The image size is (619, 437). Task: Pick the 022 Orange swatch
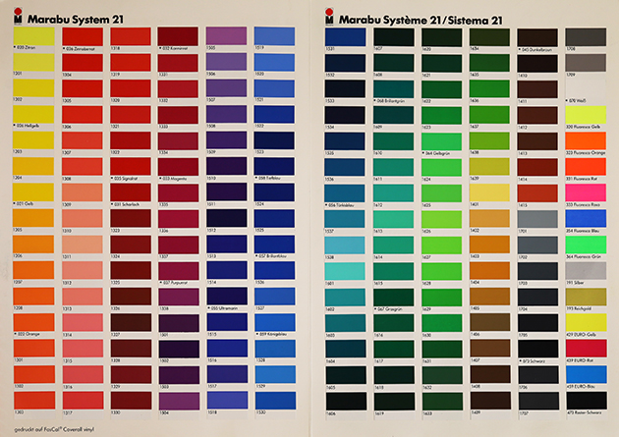pos(34,322)
